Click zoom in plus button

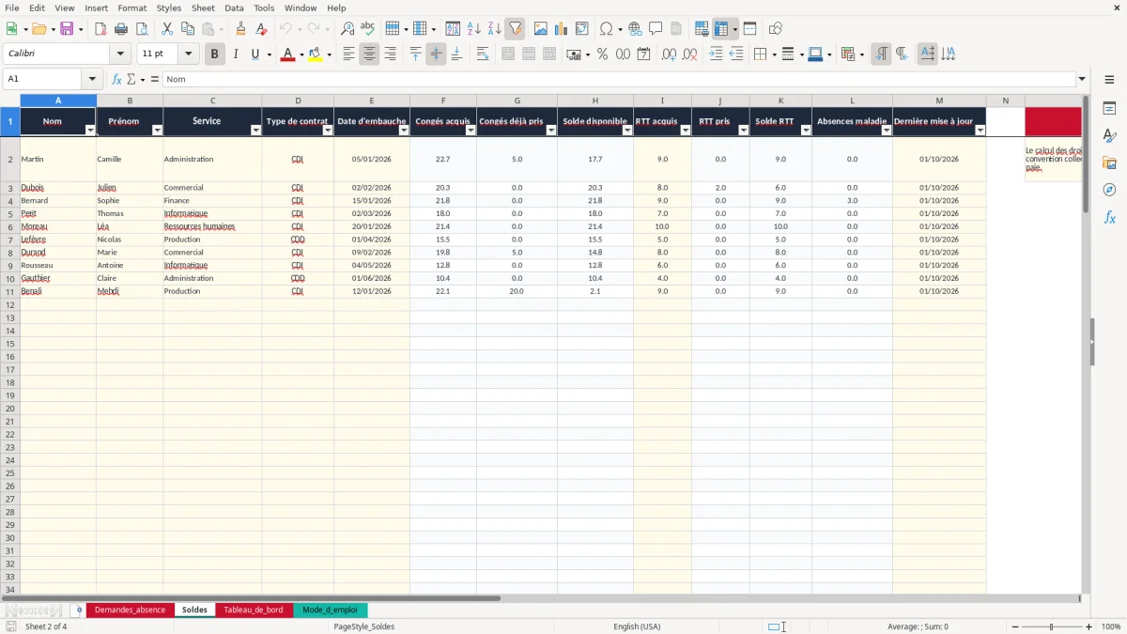(1089, 626)
